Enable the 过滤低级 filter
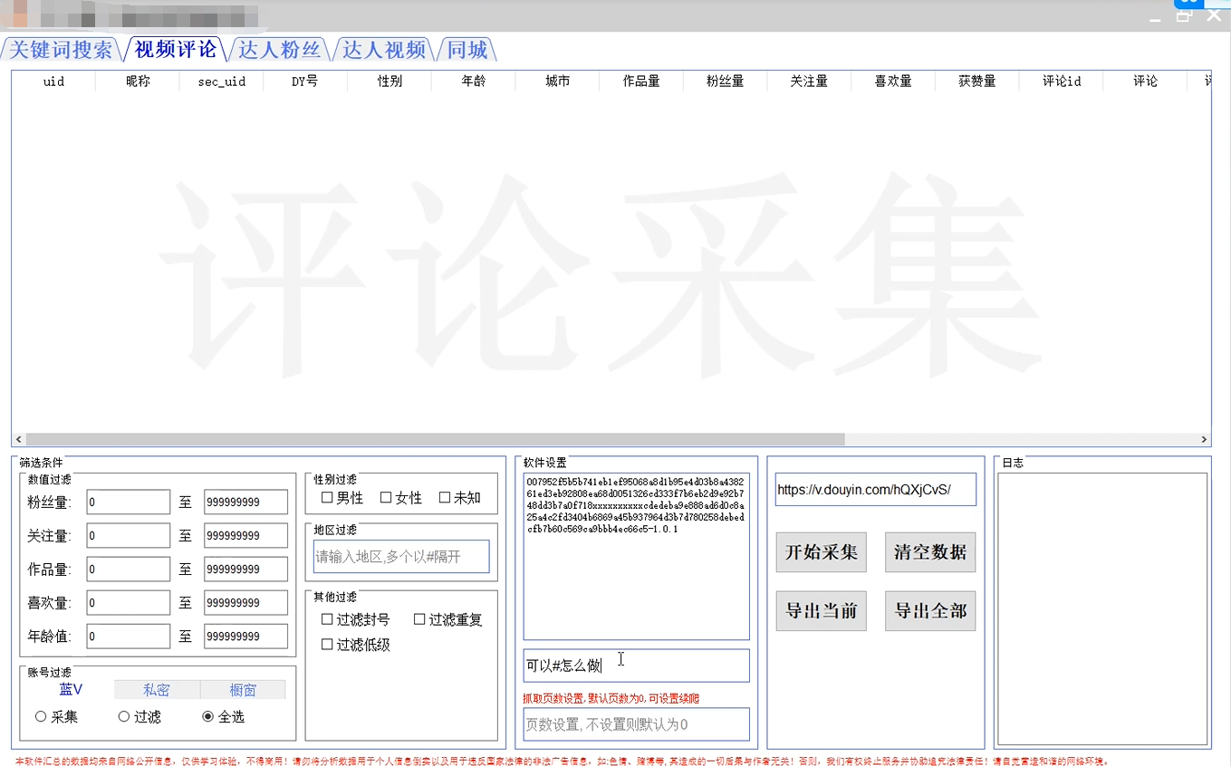The height and width of the screenshot is (766, 1231). coord(326,644)
